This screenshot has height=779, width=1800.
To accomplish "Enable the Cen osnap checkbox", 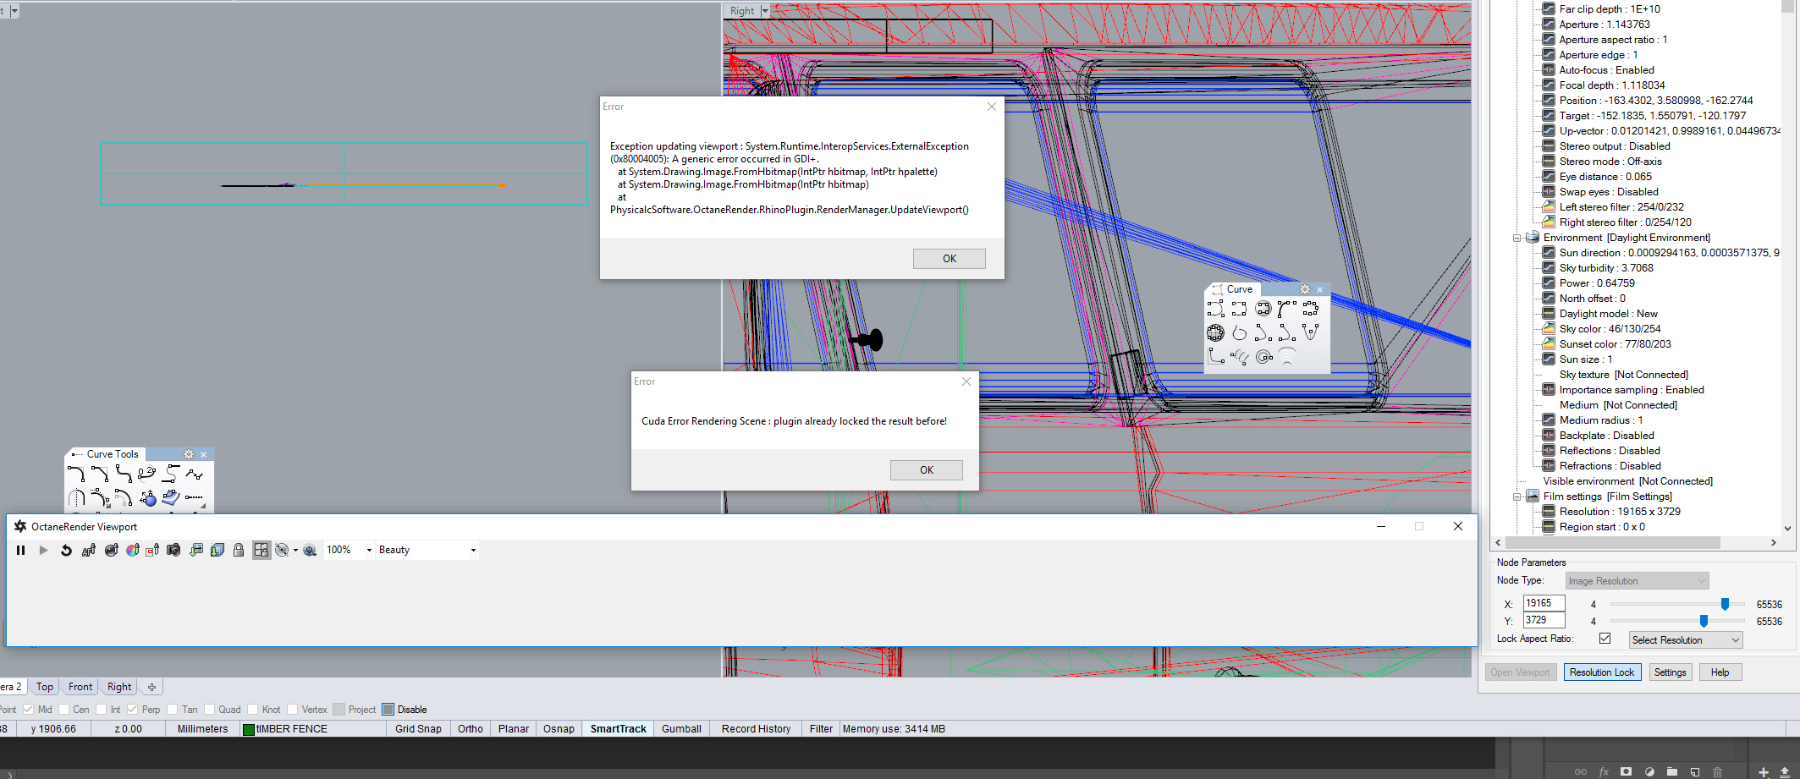I will (63, 710).
